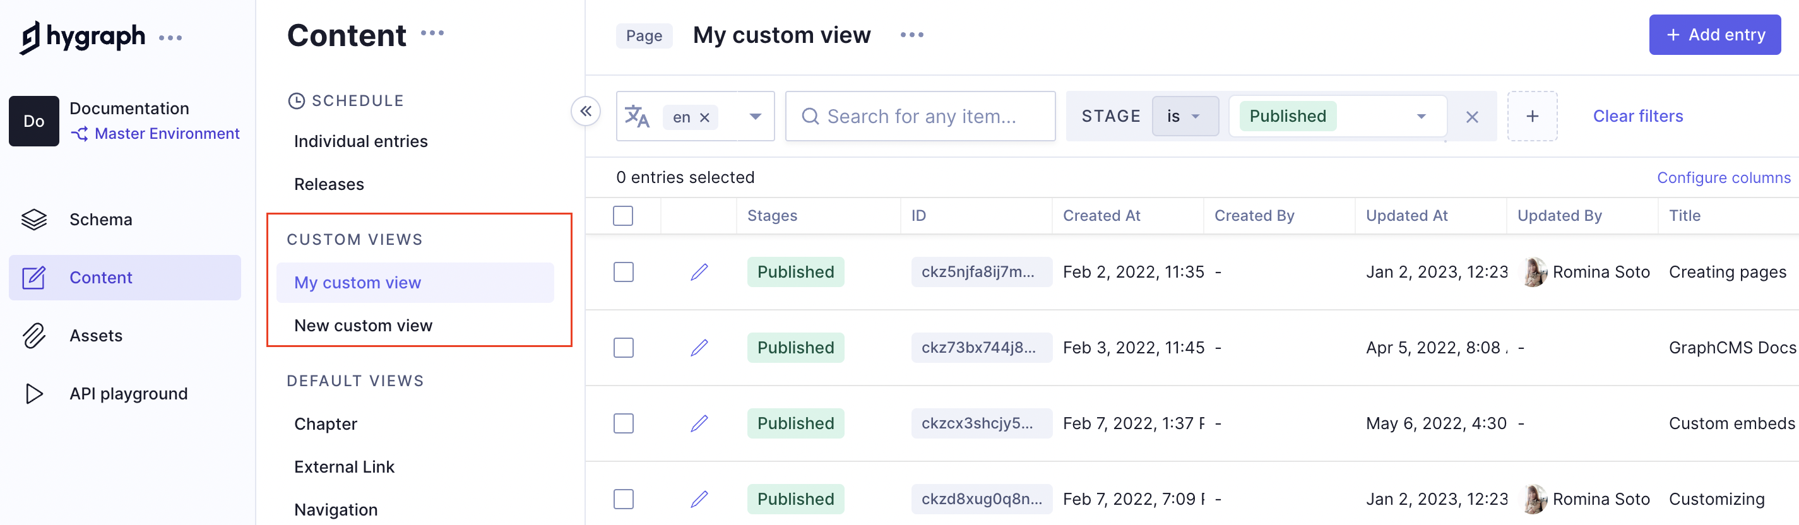Screen dimensions: 1799x525
Task: Toggle the select-all checkbox in table header
Action: (x=623, y=216)
